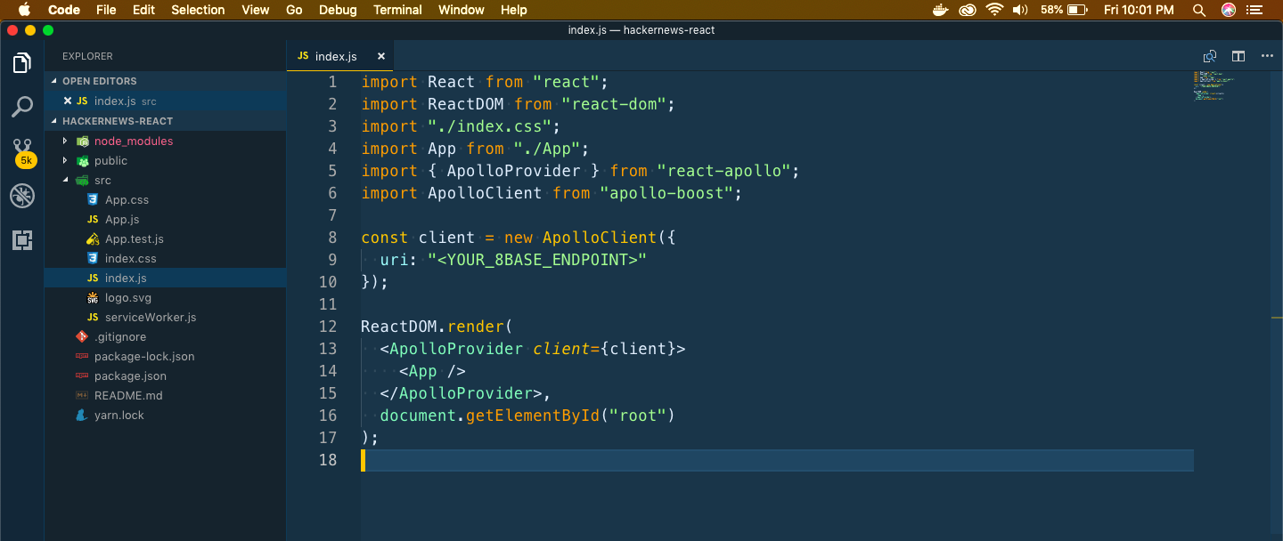The width and height of the screenshot is (1283, 541).
Task: Click the logo.svg file icon
Action: 92,298
